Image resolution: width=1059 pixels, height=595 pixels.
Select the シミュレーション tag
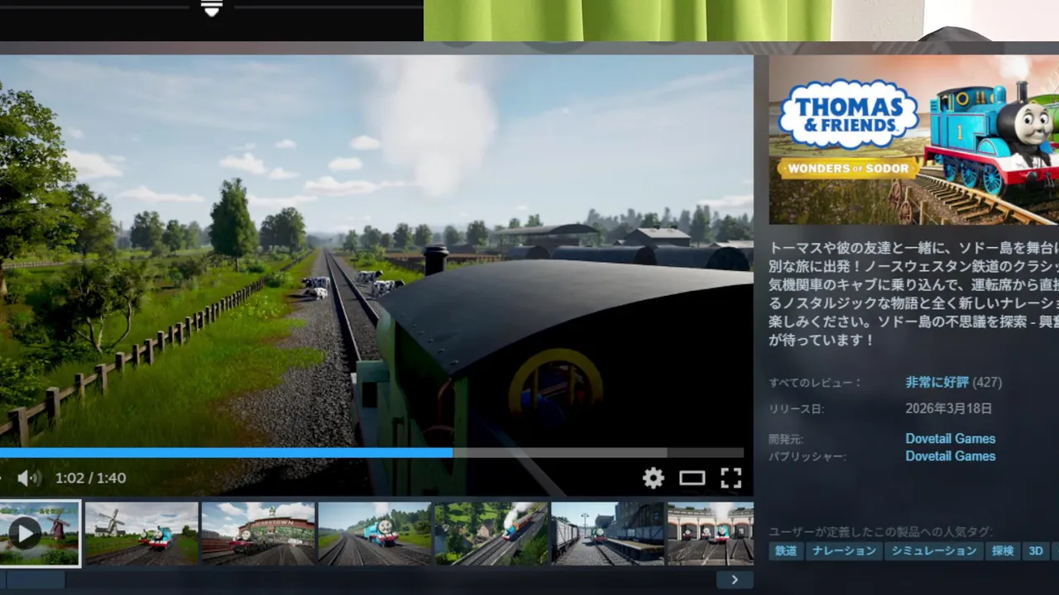[x=933, y=550]
